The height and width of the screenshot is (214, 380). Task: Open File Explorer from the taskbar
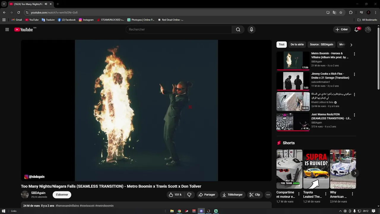(x=172, y=211)
